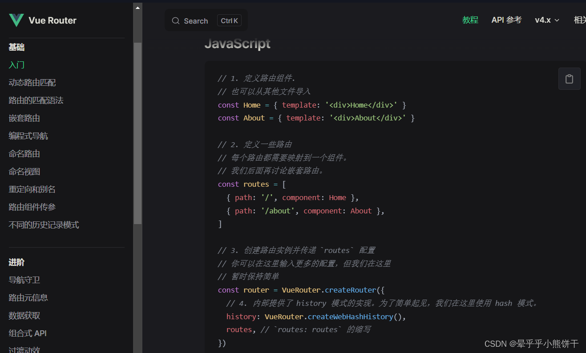This screenshot has width=586, height=353.
Task: Open the v4.x version dropdown
Action: click(547, 20)
